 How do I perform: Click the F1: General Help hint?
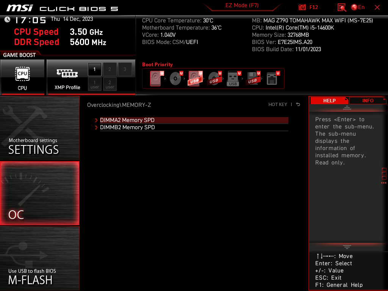coord(339,285)
